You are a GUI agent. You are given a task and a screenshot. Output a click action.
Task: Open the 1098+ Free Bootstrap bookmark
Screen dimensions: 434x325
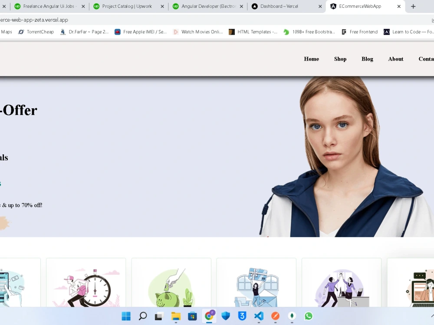click(309, 32)
